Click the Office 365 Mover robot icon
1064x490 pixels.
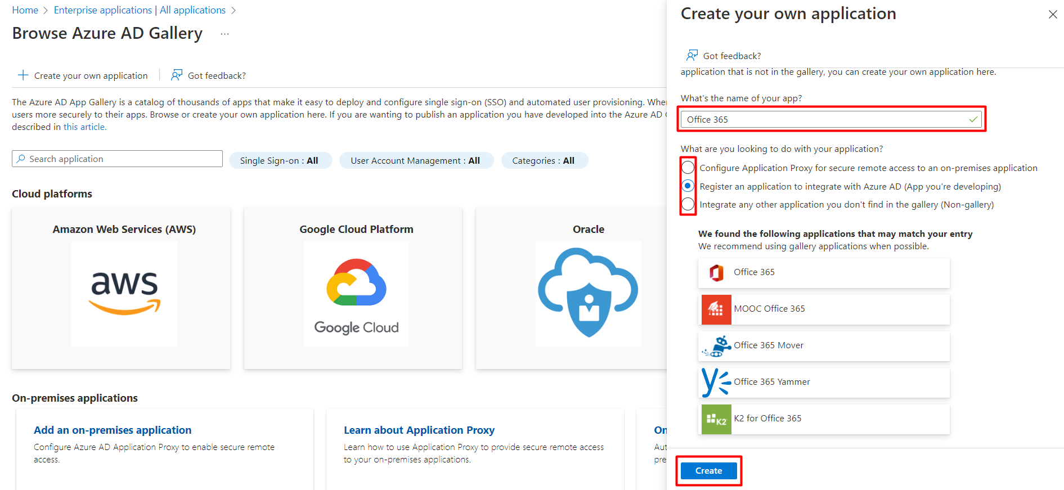pos(716,346)
